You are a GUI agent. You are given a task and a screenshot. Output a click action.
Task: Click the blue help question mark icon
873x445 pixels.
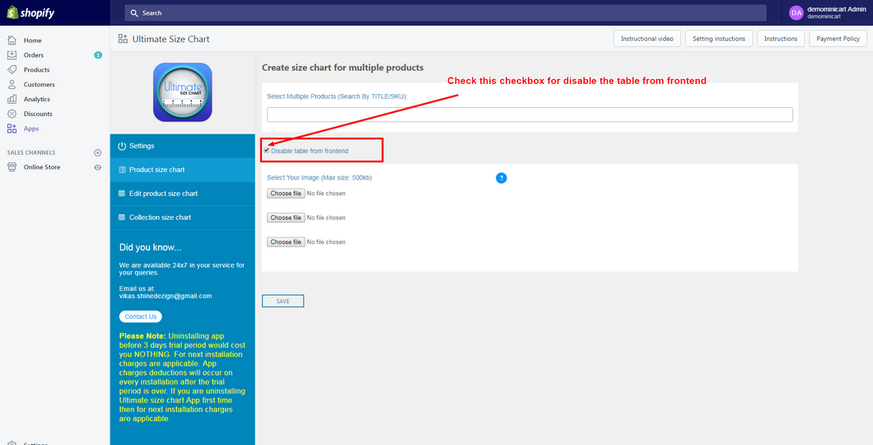coord(501,178)
